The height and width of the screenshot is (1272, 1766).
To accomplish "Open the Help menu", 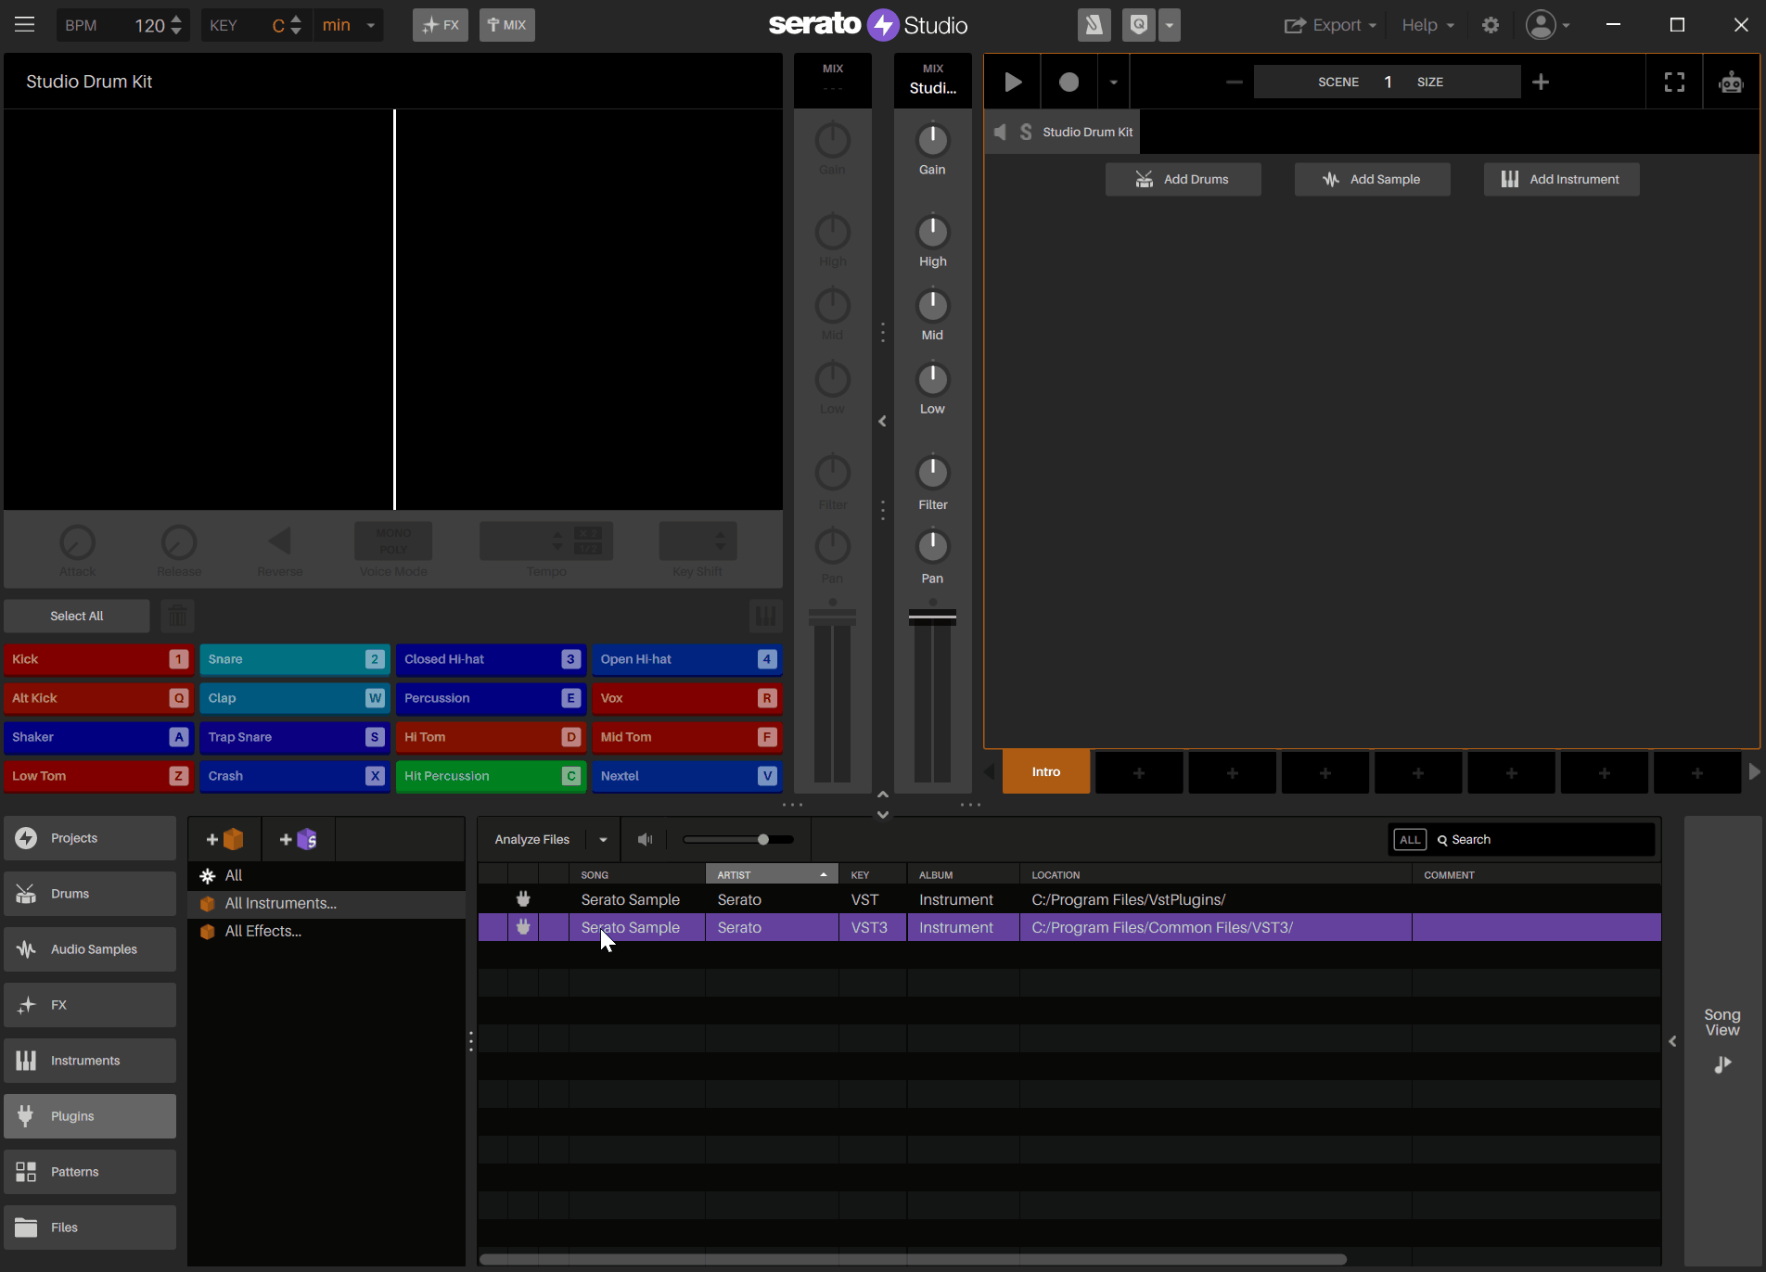I will [x=1427, y=25].
